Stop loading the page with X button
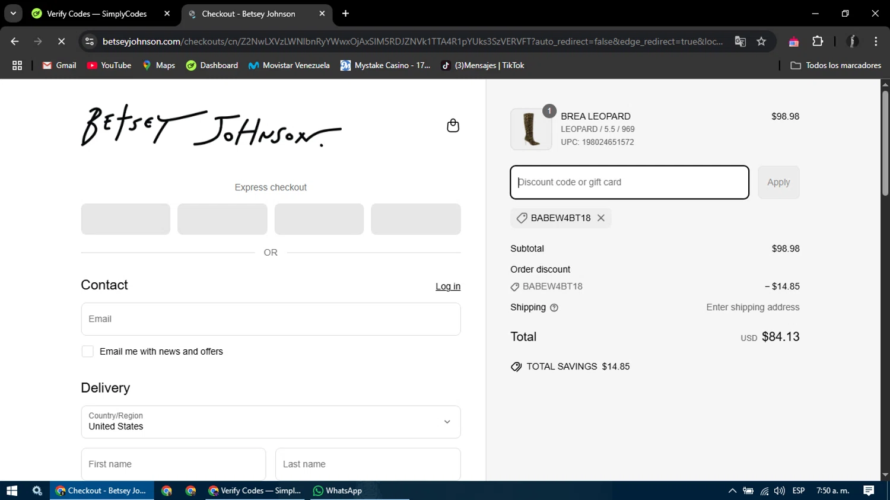This screenshot has height=500, width=890. [x=61, y=42]
